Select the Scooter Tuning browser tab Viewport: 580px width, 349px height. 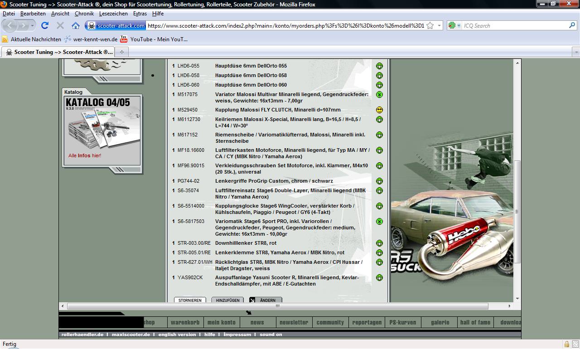coord(58,52)
